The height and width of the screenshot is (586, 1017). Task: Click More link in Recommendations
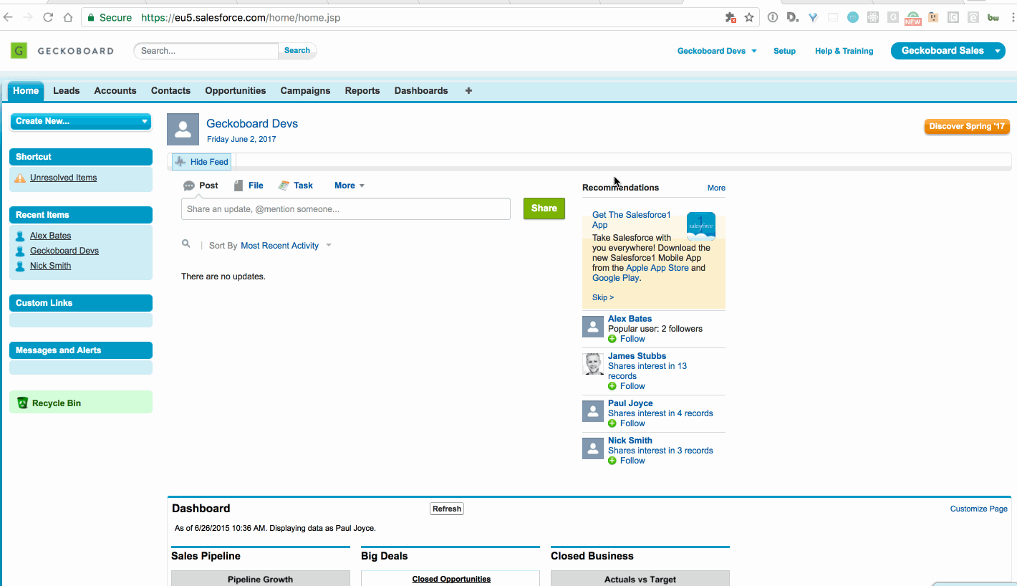[716, 188]
